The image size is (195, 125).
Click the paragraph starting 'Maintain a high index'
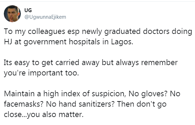click(92, 104)
